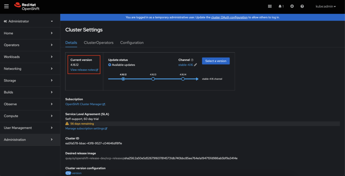Select the 4.16.13 node on update path
The image size is (345, 176).
(153, 79)
